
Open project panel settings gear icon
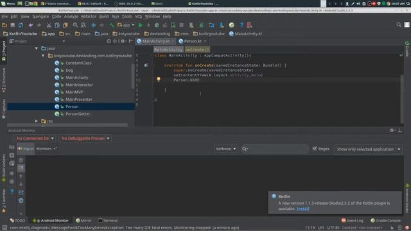123,41
